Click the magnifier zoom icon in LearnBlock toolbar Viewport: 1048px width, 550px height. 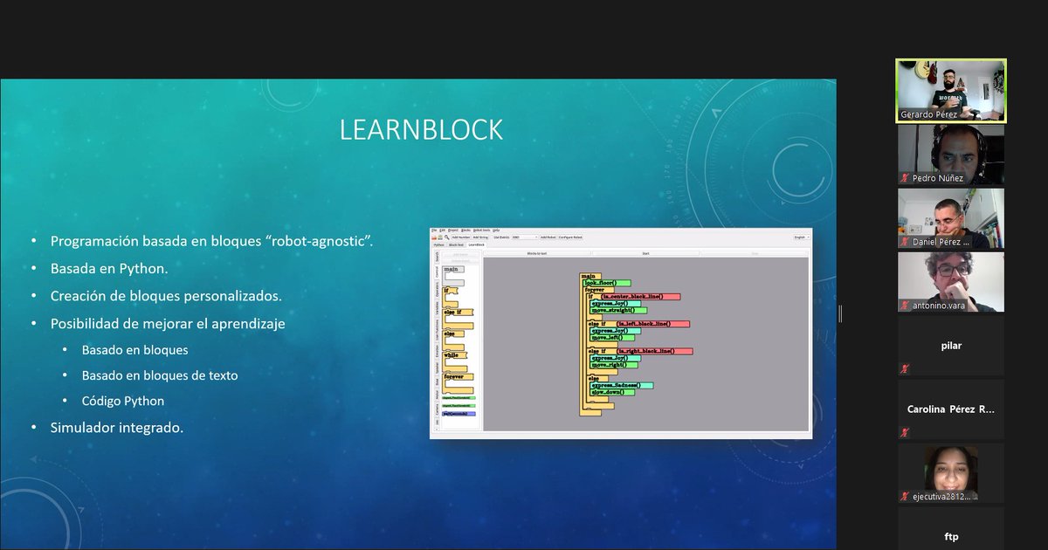tap(446, 237)
